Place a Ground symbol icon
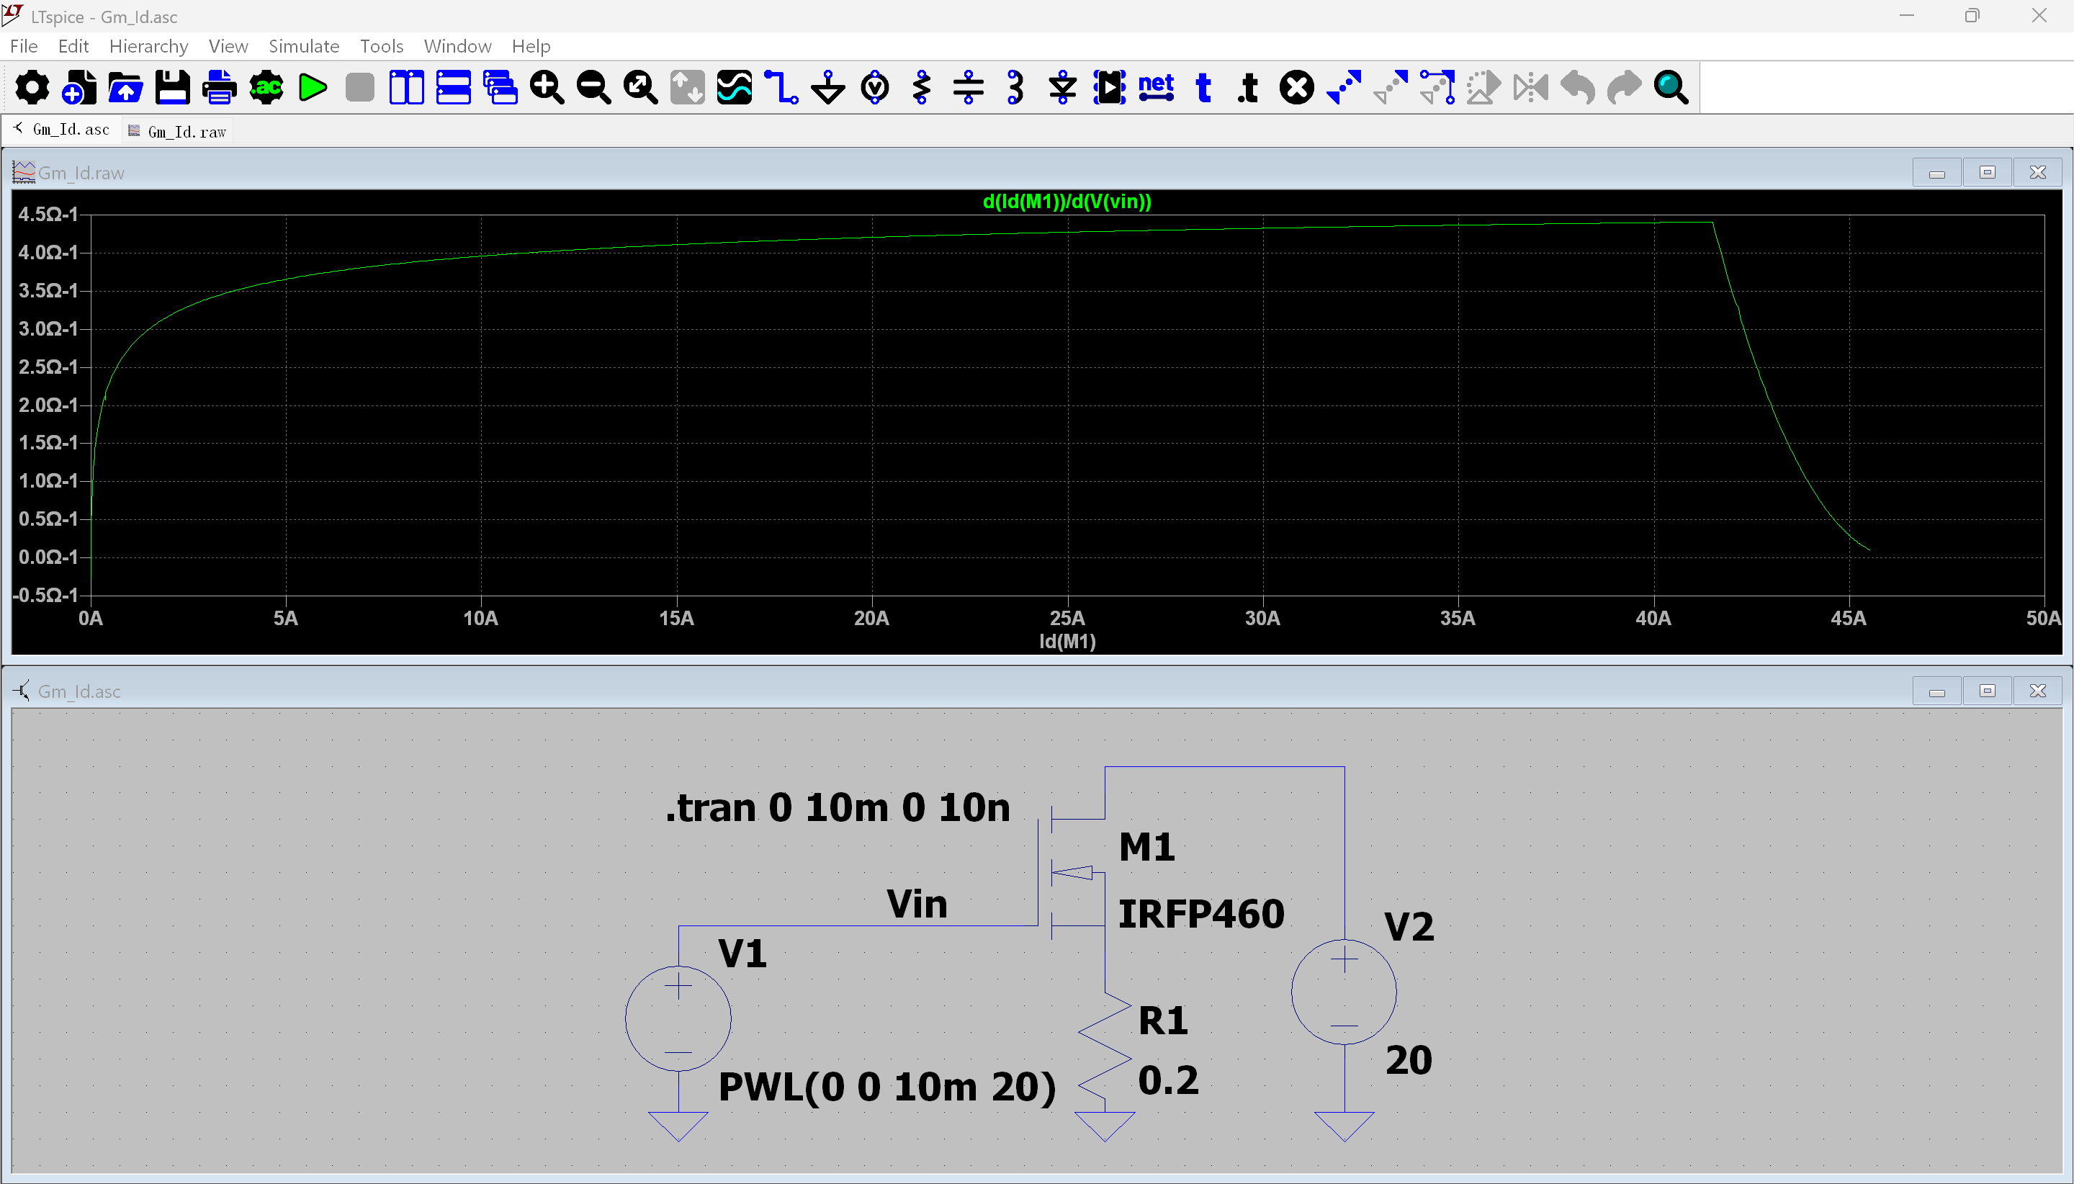The height and width of the screenshot is (1184, 2074). pyautogui.click(x=828, y=87)
